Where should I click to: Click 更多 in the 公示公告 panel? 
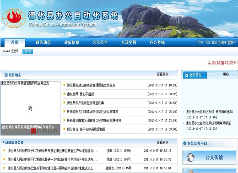pos(228,74)
